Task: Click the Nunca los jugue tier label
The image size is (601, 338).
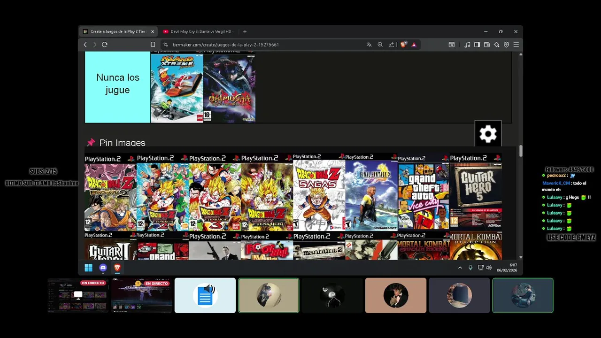Action: (x=117, y=87)
